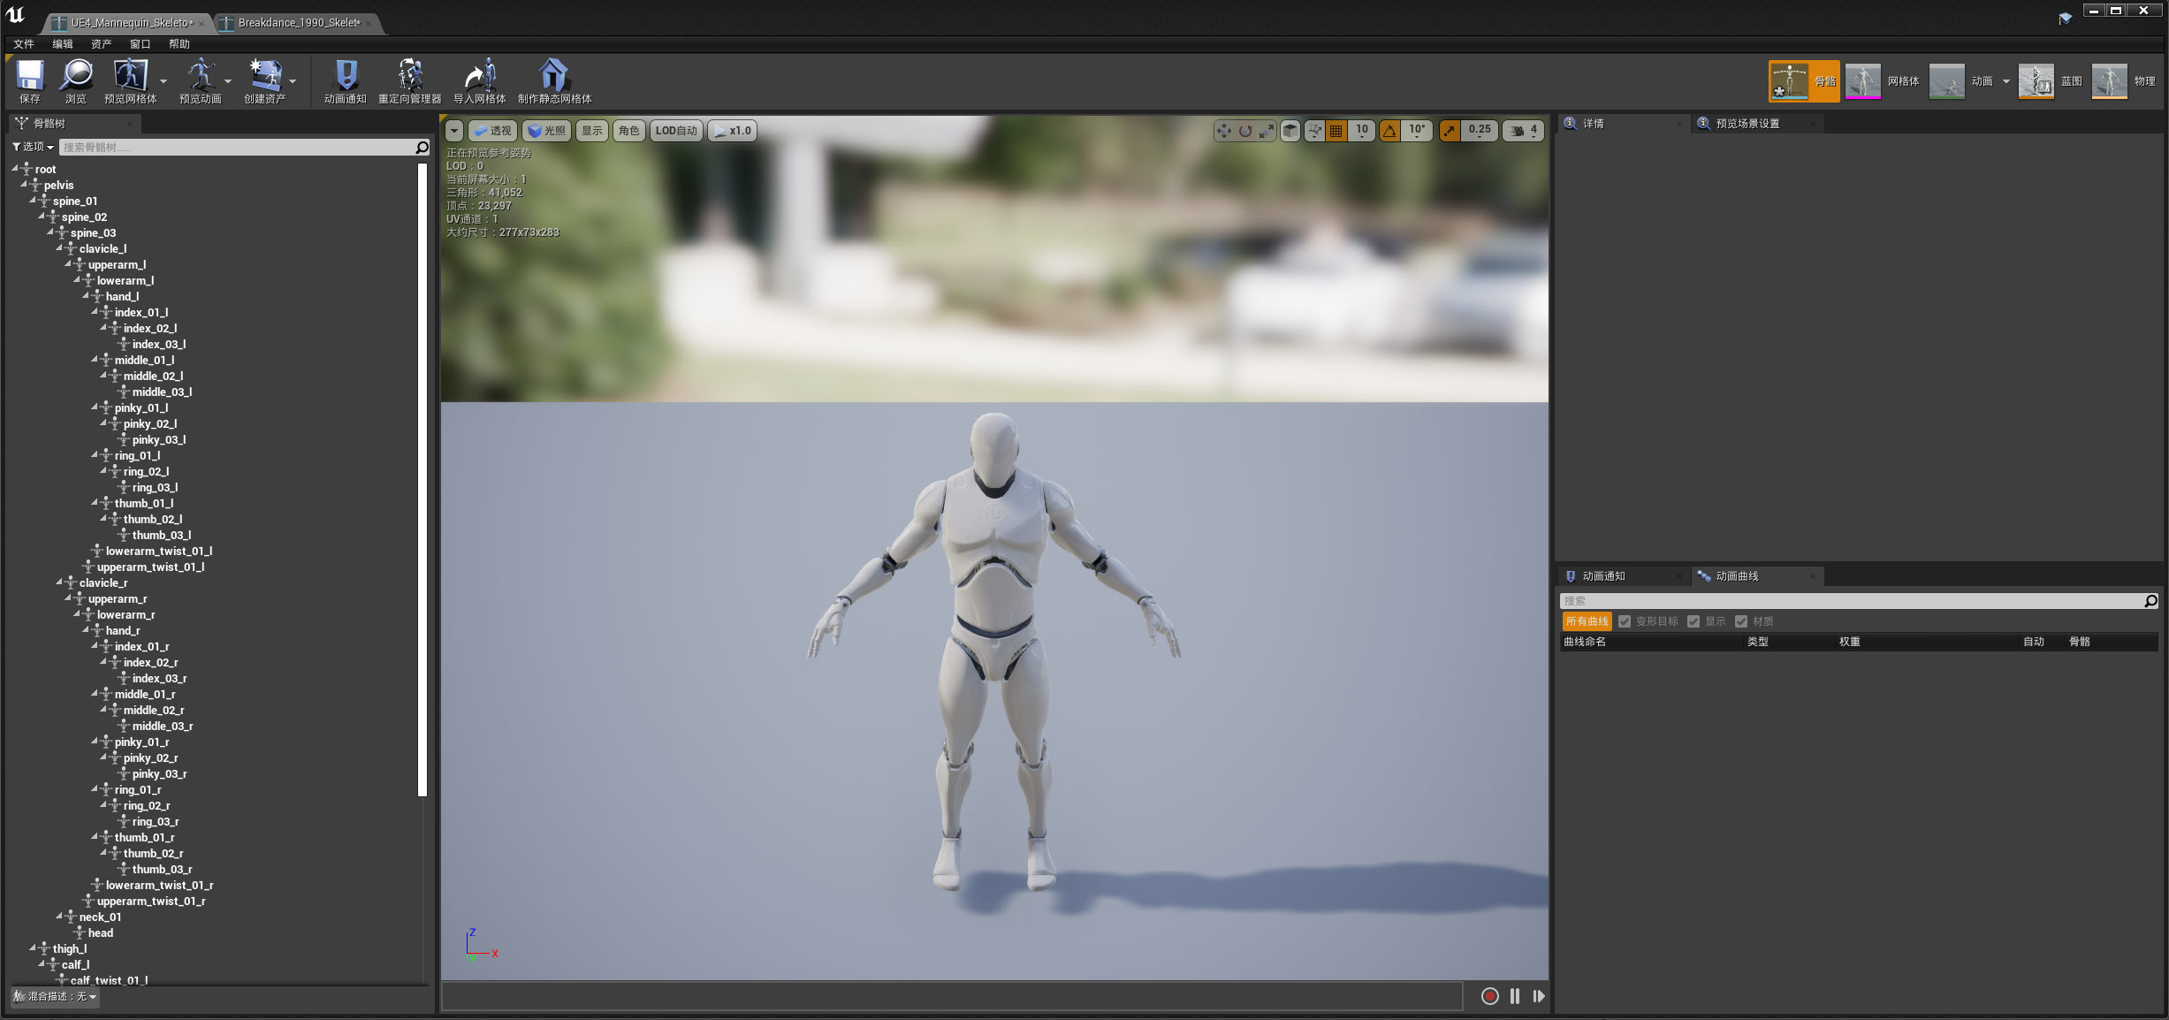Open the 资产 menu in menu bar
Screen dimensions: 2169x1020
pos(101,44)
